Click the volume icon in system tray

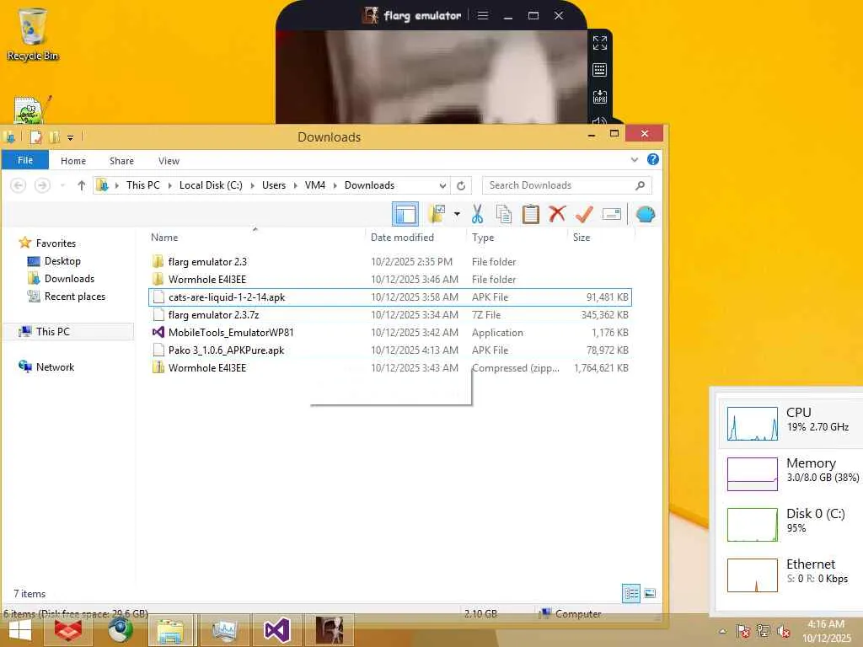783,631
